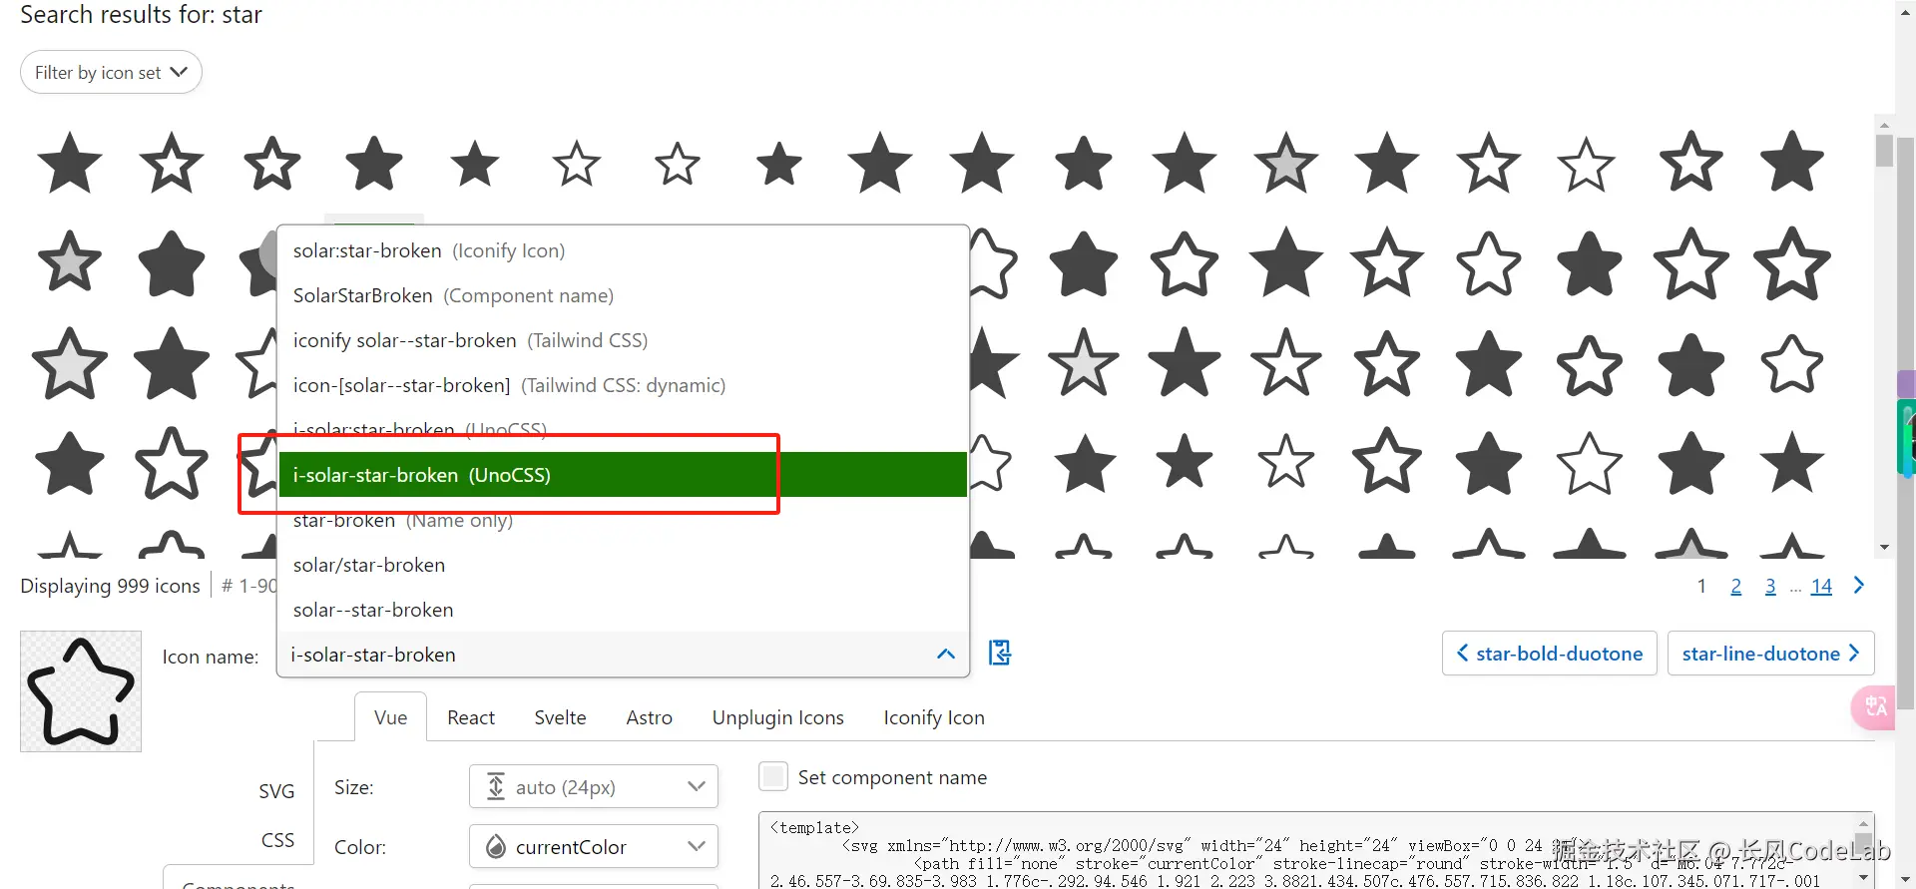This screenshot has width=1916, height=889.
Task: Click the icon grid scrollbar up arrow
Action: [1884, 125]
